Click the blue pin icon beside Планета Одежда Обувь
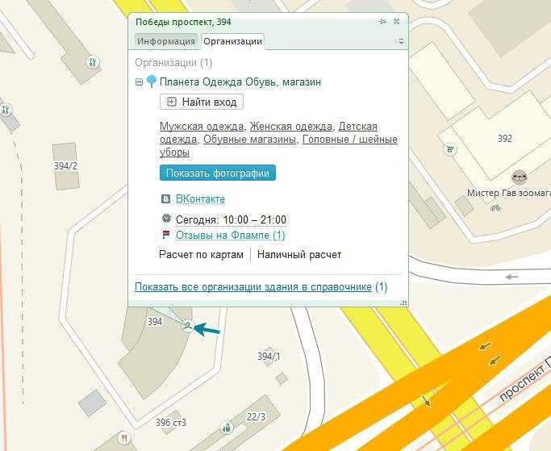Image resolution: width=551 pixels, height=451 pixels. pos(151,81)
